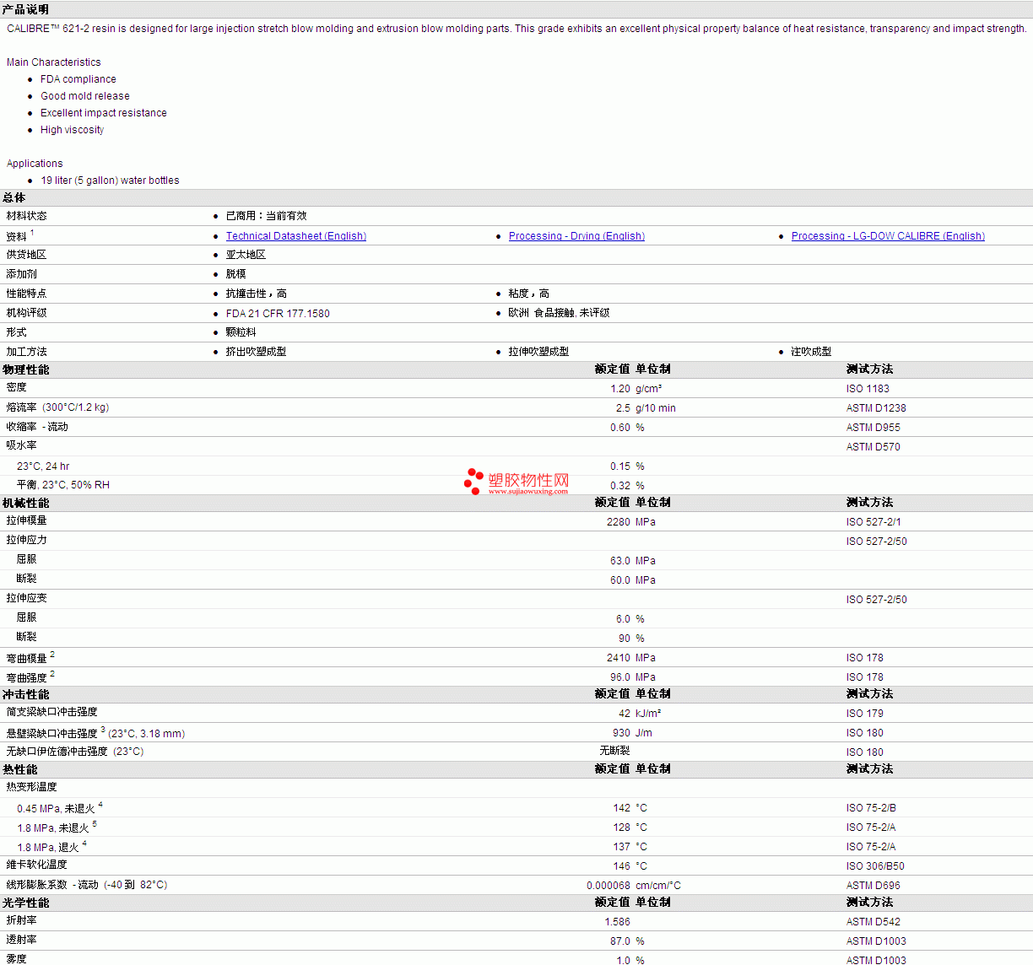Click the '折射率' property label
Image resolution: width=1033 pixels, height=965 pixels.
22,920
